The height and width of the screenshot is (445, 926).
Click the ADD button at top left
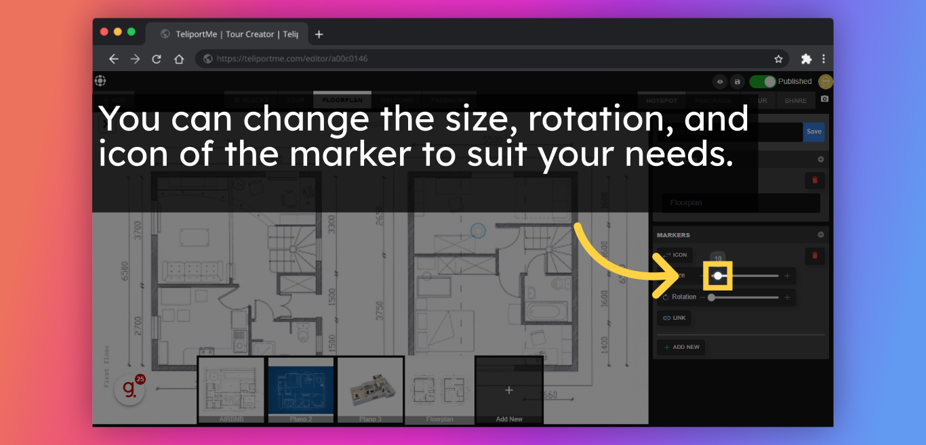coord(114,101)
